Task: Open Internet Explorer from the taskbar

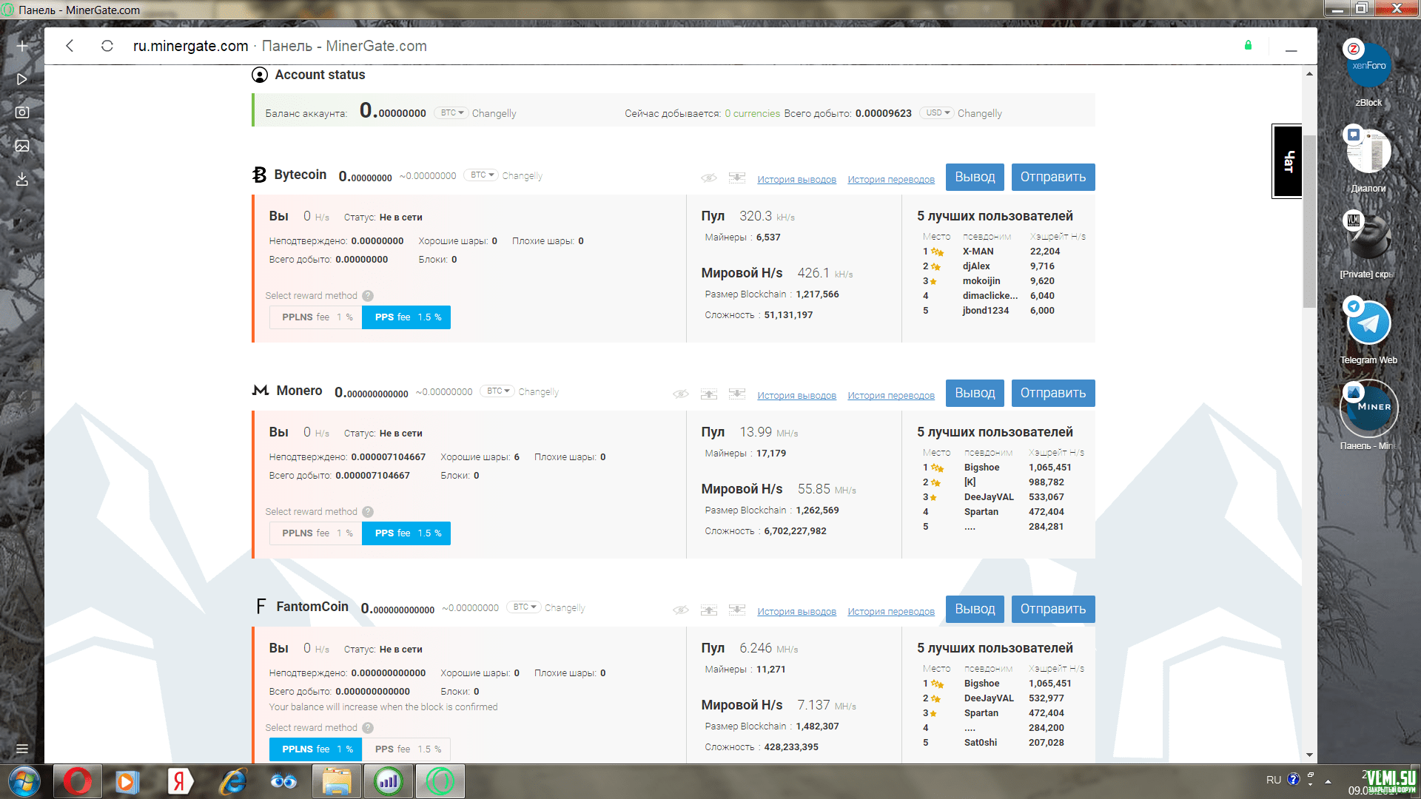Action: point(233,781)
